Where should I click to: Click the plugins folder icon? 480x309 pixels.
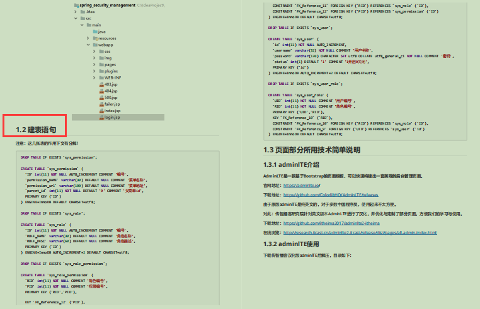click(x=101, y=71)
